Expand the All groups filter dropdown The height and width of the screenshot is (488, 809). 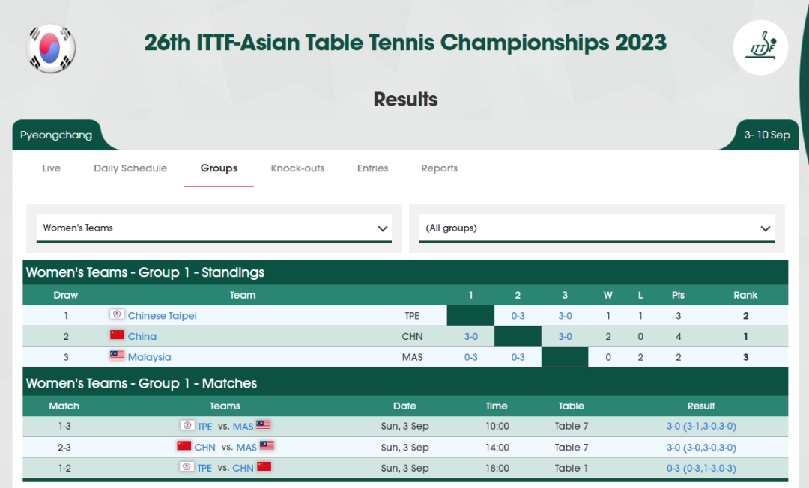click(x=596, y=228)
